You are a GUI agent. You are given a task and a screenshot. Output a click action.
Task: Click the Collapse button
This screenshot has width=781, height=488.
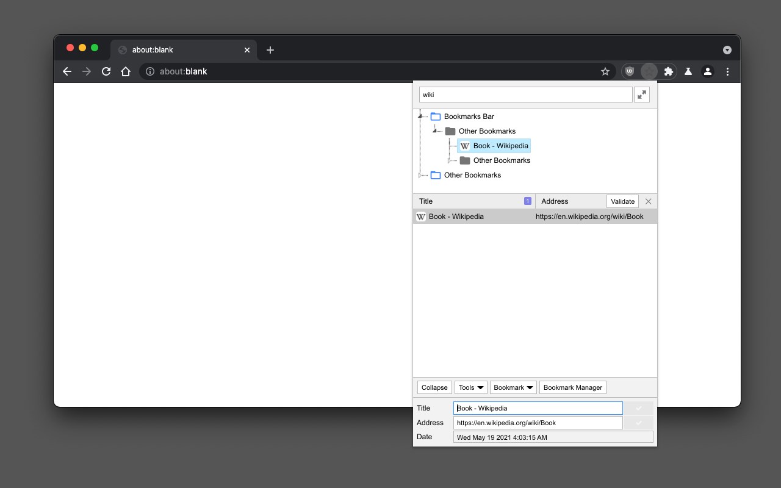point(434,387)
